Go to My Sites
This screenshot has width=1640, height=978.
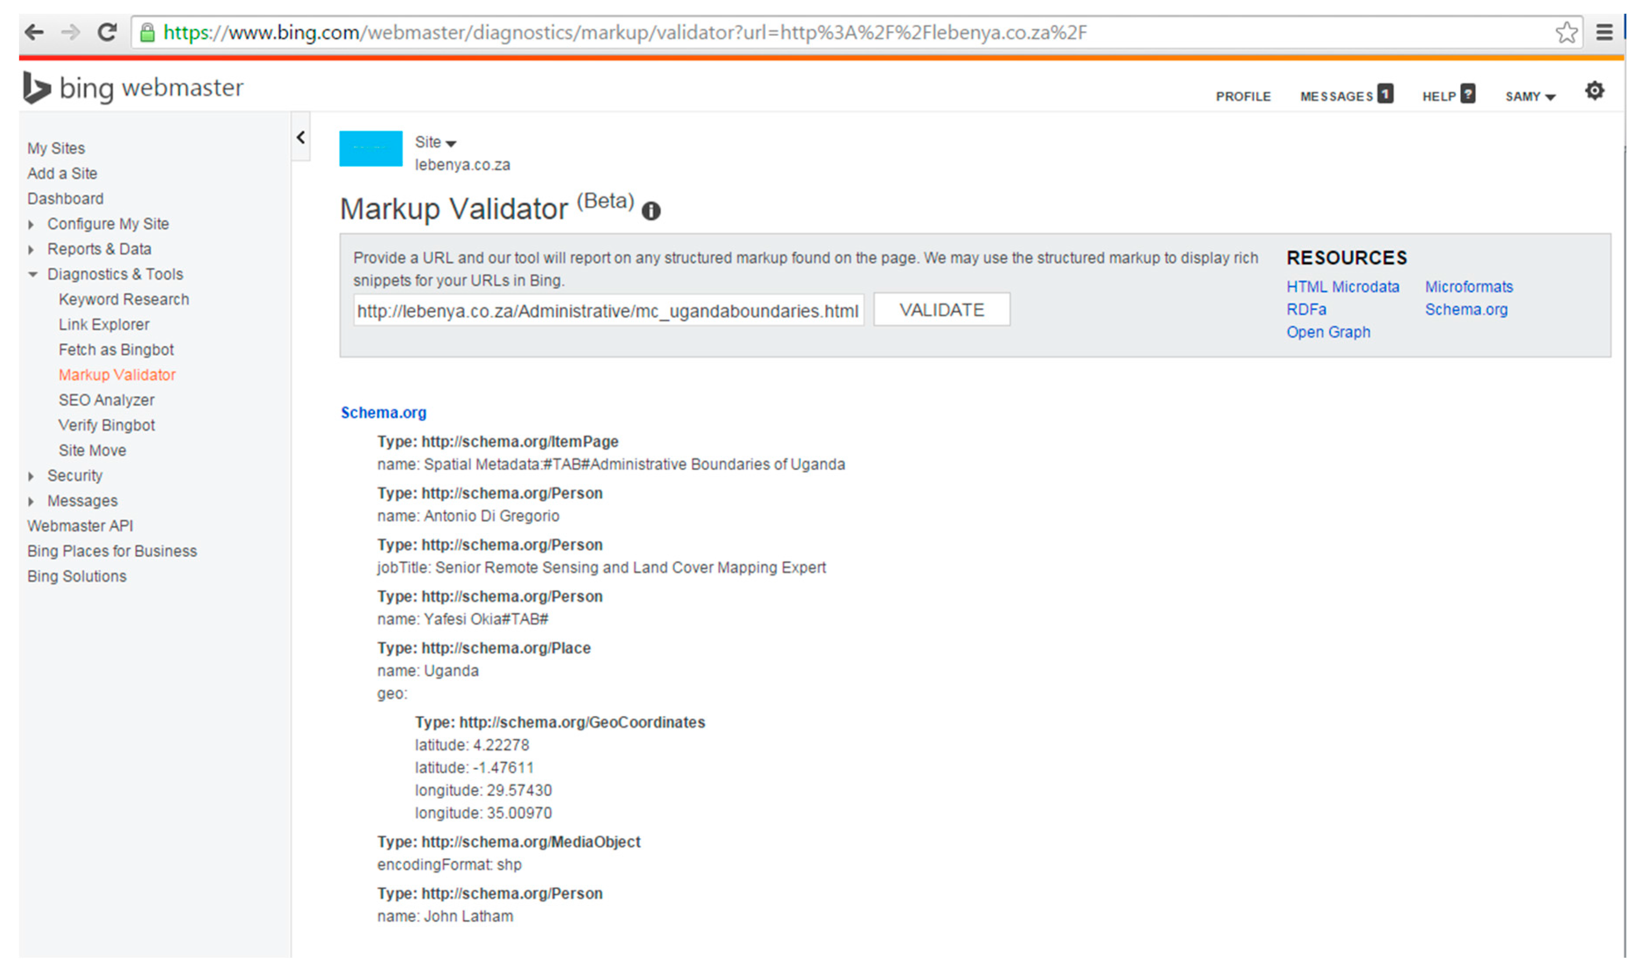click(56, 149)
